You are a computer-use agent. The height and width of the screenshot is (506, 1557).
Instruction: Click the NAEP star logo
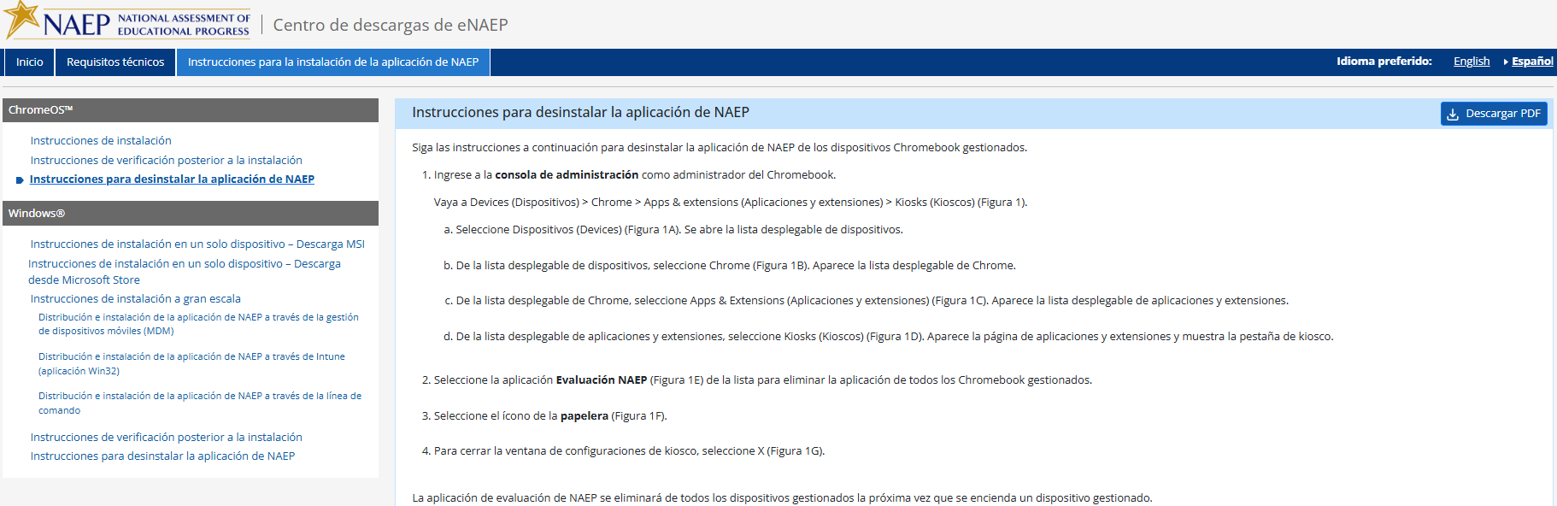pyautogui.click(x=23, y=19)
